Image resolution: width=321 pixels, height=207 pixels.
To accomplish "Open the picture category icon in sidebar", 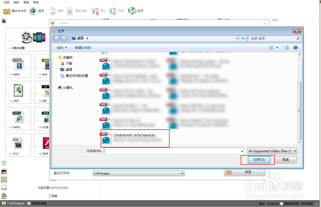I will pos(4,172).
